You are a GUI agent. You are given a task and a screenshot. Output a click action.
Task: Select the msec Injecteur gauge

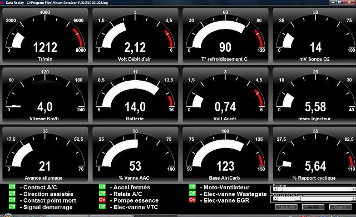pos(314,95)
